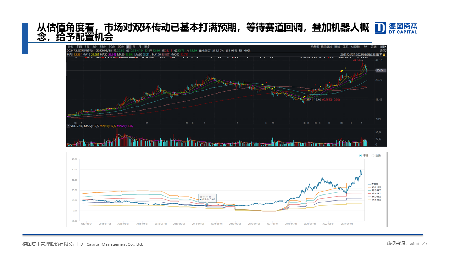Viewport: 454px width, 255px height.
Task: Expand the date range dropdown arrow
Action: pyautogui.click(x=381, y=55)
